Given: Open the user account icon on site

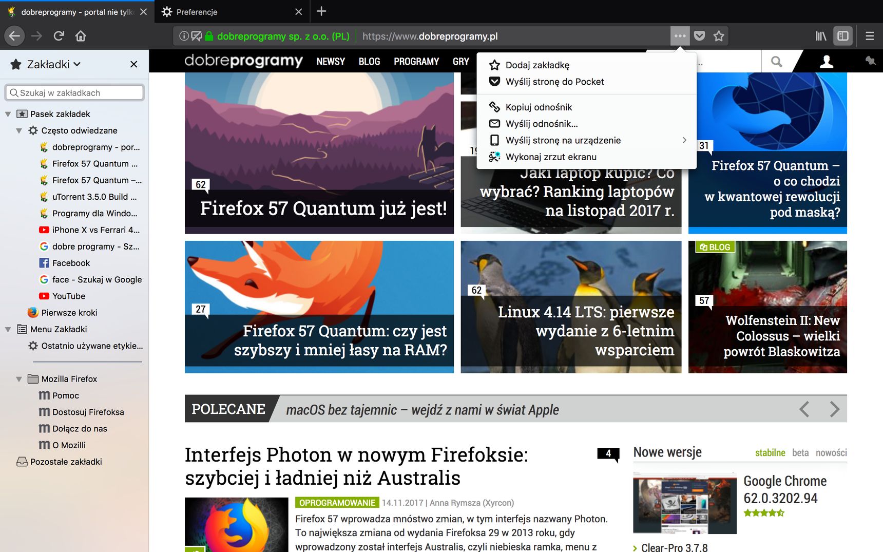Looking at the screenshot, I should (826, 62).
